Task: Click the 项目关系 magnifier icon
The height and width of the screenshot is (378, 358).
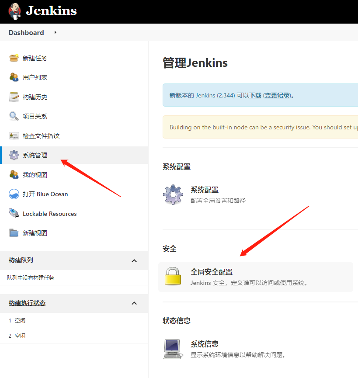Action: (x=14, y=116)
